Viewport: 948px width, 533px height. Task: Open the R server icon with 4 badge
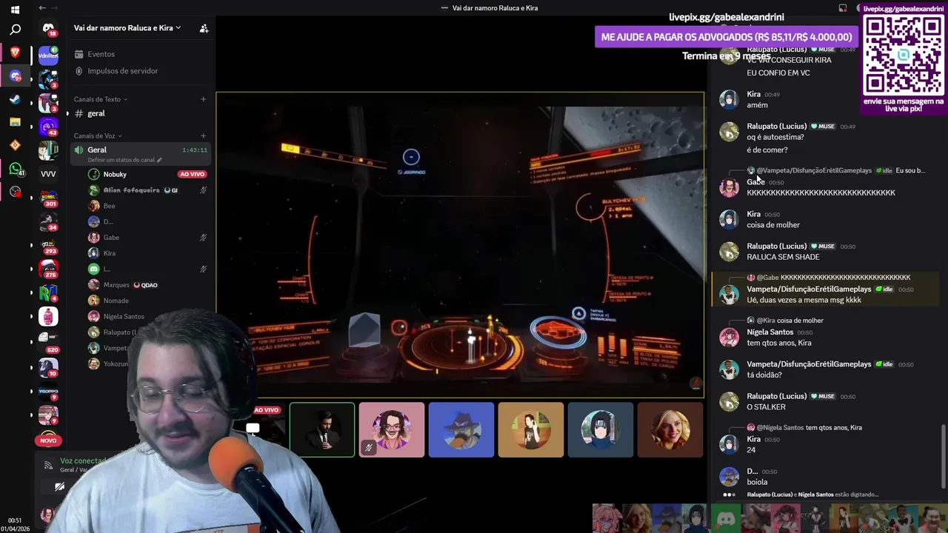pos(48,293)
